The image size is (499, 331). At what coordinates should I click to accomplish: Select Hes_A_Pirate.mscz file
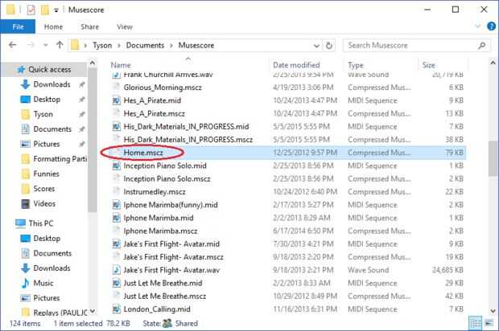[154, 113]
